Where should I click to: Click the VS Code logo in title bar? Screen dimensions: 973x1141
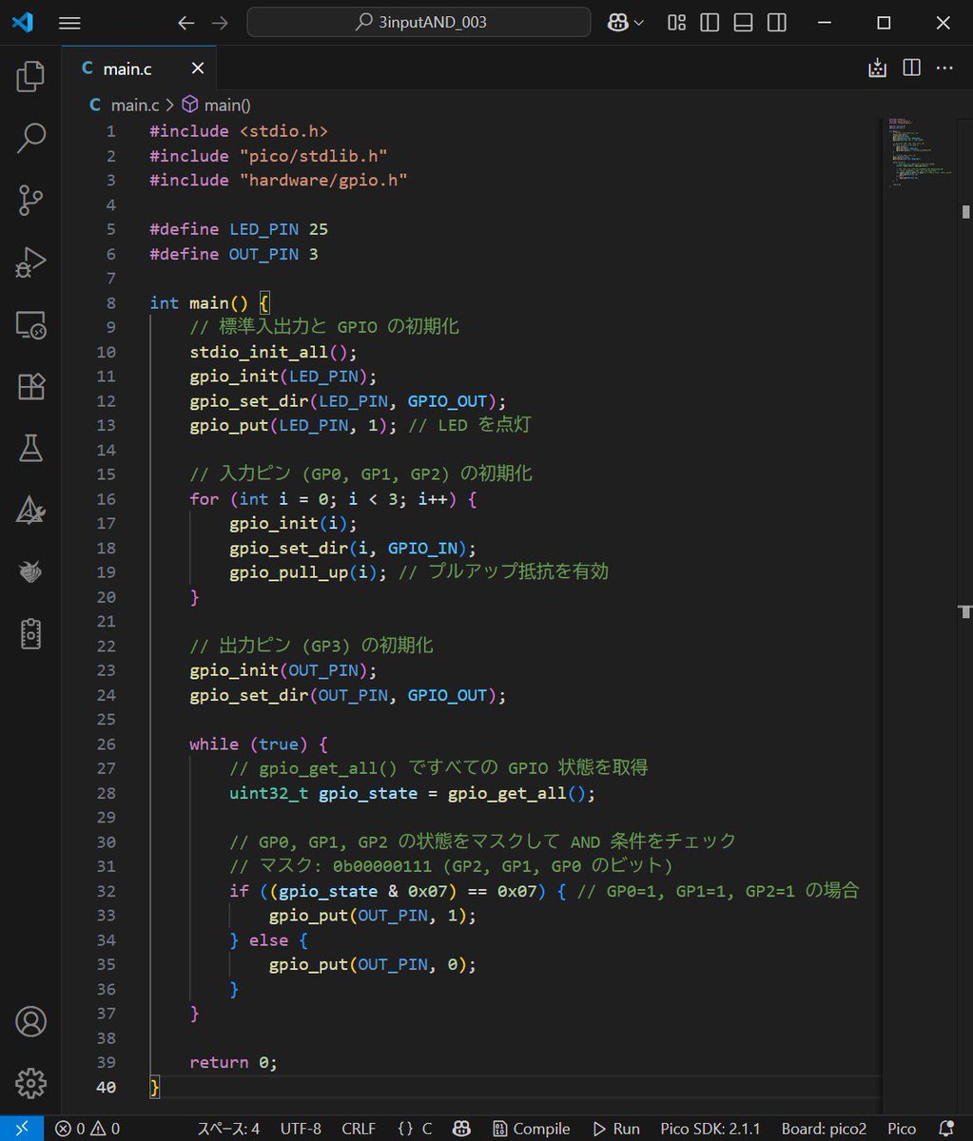(22, 22)
